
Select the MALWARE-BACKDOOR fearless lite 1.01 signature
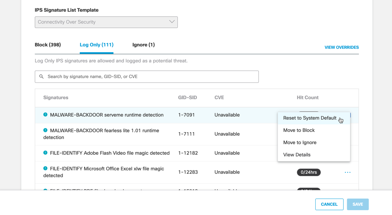pyautogui.click(x=101, y=134)
